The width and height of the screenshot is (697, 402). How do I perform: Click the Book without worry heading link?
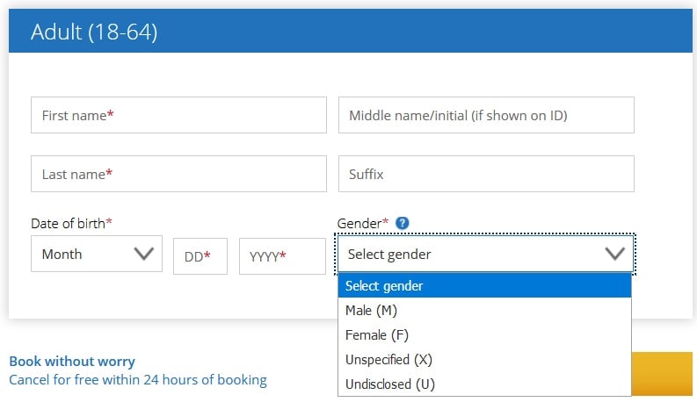(x=72, y=361)
